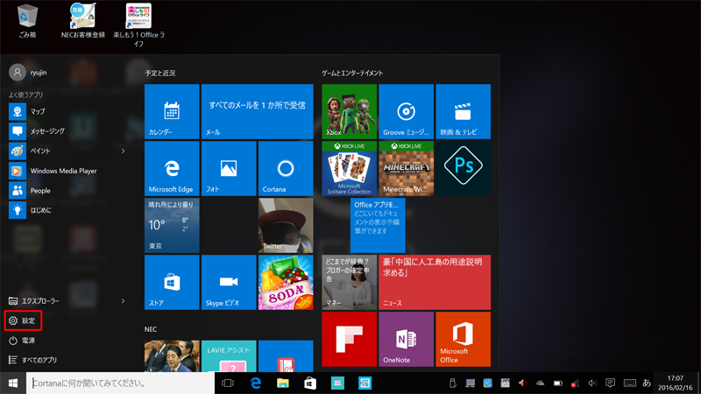Open the Calendar tile
The height and width of the screenshot is (394, 701).
[172, 112]
